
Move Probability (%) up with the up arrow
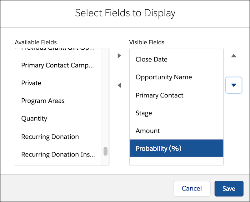point(234,56)
